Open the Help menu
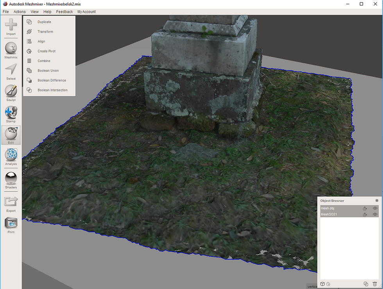The height and width of the screenshot is (289, 383). tap(47, 12)
